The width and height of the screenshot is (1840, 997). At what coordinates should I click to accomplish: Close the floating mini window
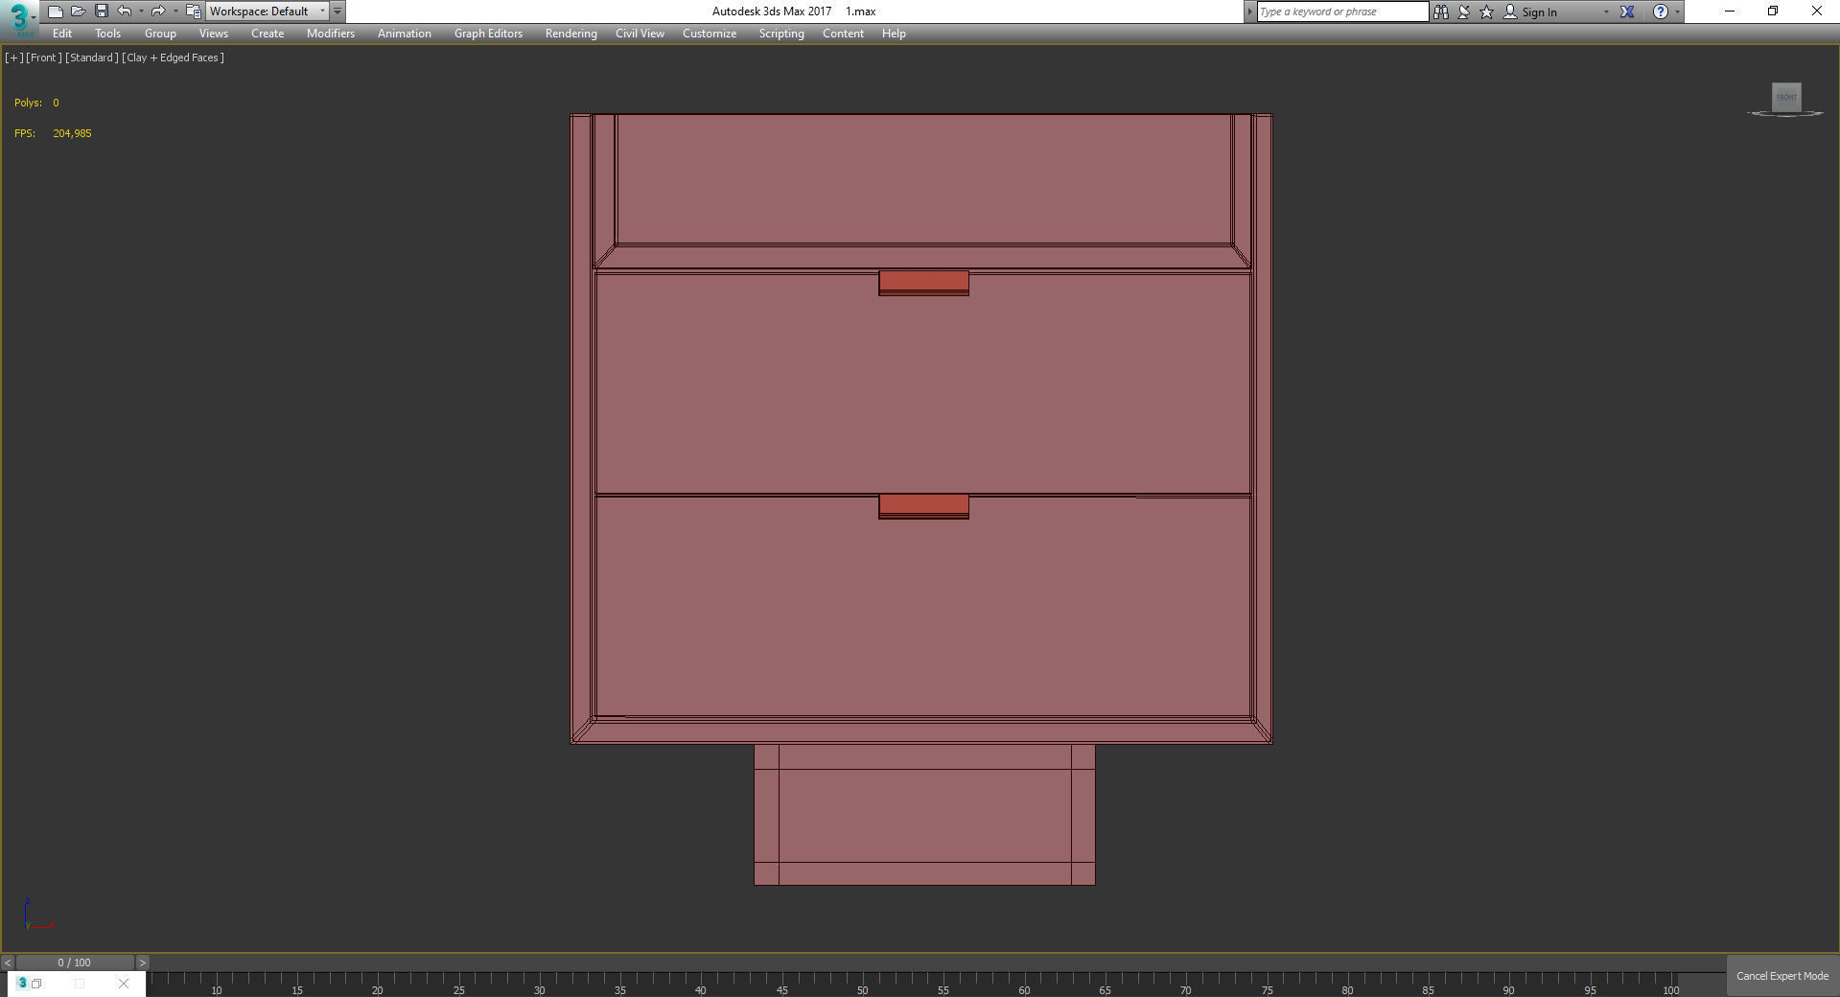coord(123,984)
